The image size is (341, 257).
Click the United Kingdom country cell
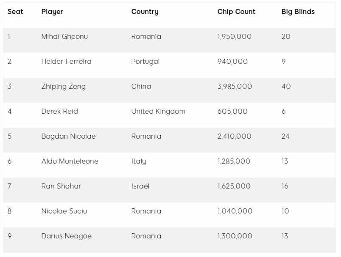pyautogui.click(x=158, y=112)
